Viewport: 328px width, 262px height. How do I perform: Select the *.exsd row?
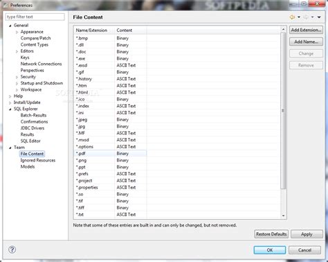[x=176, y=65]
